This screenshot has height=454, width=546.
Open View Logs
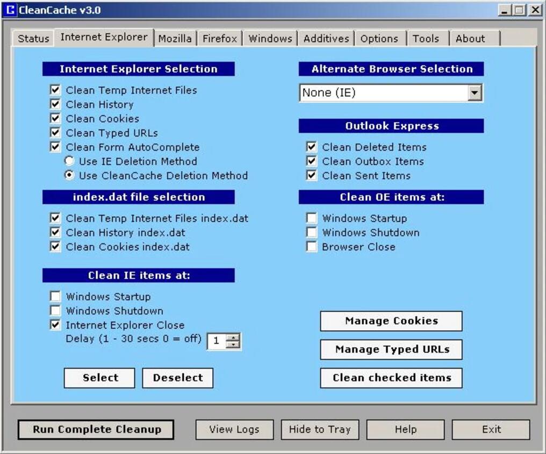[x=234, y=430]
